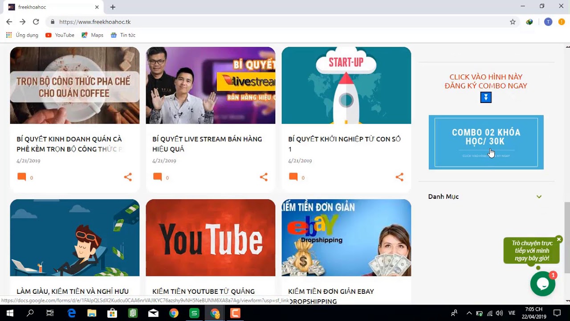
Task: Click the browser back arrow
Action: click(9, 22)
